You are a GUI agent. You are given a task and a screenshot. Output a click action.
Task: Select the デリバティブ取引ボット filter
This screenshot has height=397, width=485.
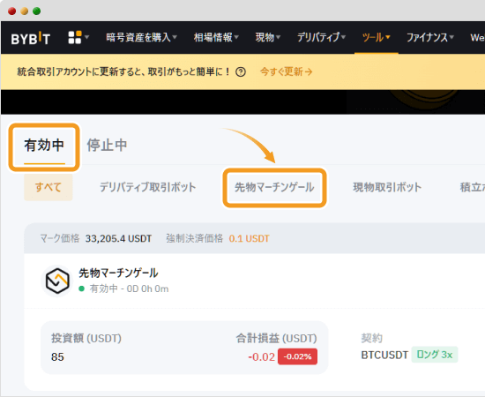(x=147, y=187)
